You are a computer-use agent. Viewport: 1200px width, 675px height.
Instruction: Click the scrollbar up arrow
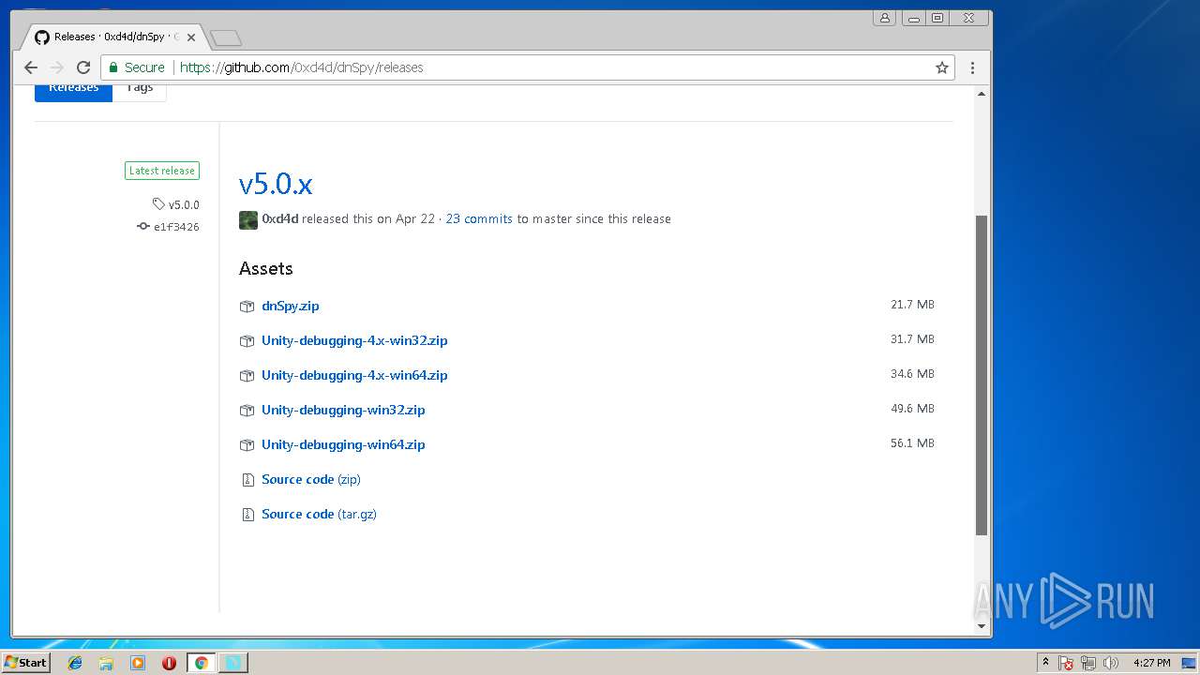(982, 94)
